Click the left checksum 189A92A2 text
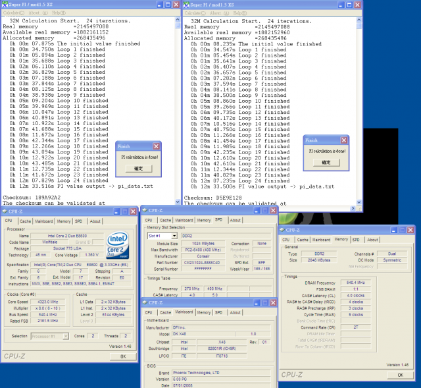The width and height of the screenshot is (421, 388). tap(47, 198)
